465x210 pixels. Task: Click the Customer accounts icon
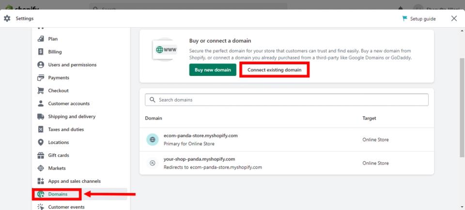click(x=41, y=104)
